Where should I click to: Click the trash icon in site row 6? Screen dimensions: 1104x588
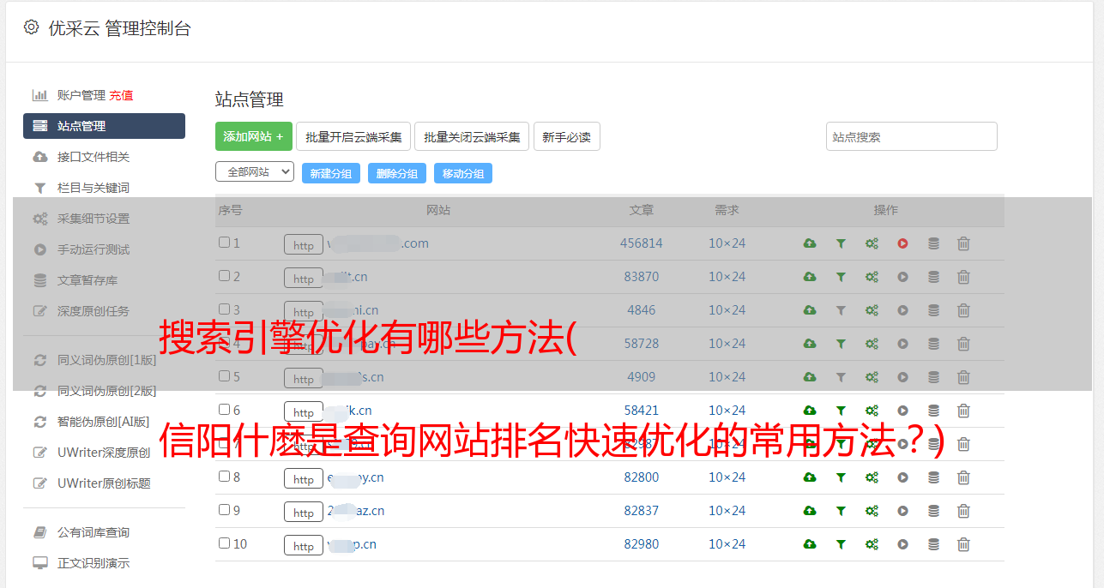[x=963, y=411]
